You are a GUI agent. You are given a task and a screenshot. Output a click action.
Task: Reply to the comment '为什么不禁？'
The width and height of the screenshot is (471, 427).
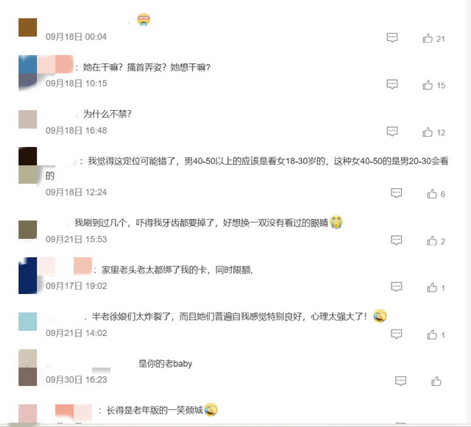(x=392, y=131)
